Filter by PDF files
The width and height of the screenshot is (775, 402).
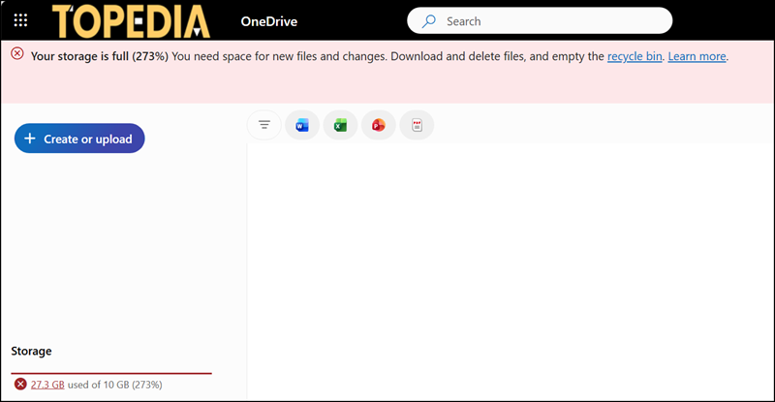pos(417,125)
